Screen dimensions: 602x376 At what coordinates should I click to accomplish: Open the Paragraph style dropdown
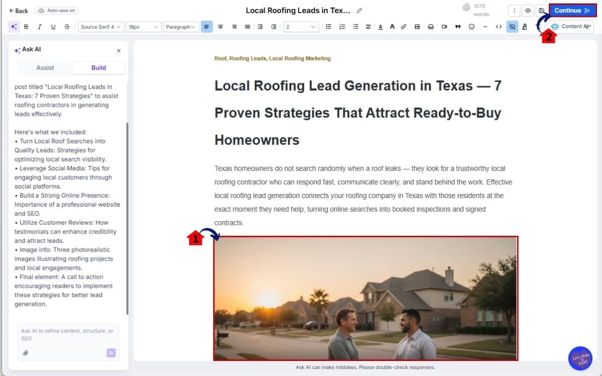(x=181, y=27)
